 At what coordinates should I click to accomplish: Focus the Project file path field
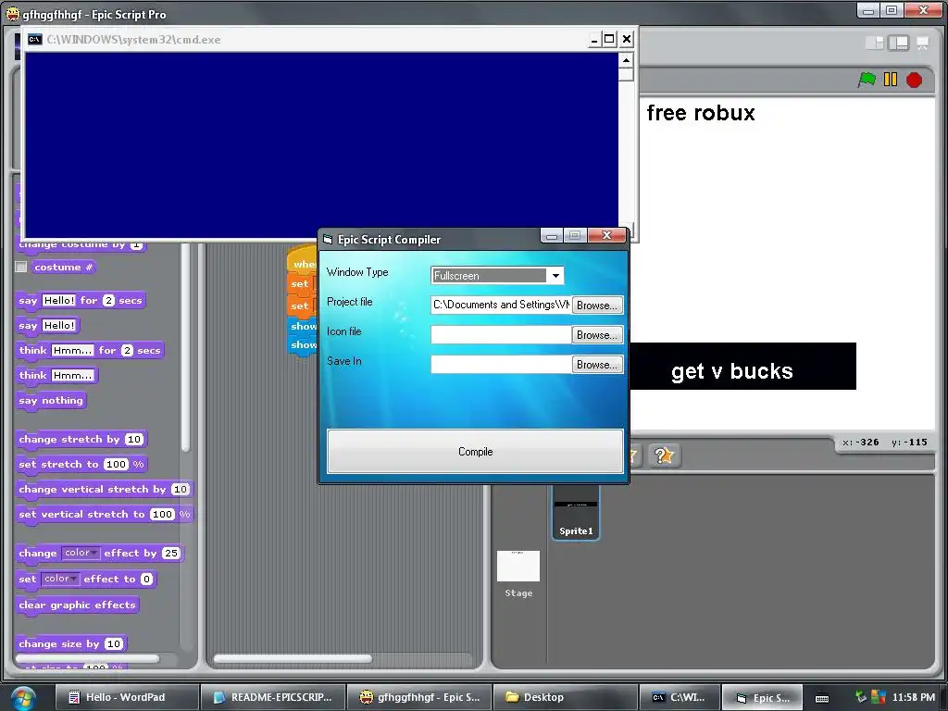pyautogui.click(x=501, y=305)
